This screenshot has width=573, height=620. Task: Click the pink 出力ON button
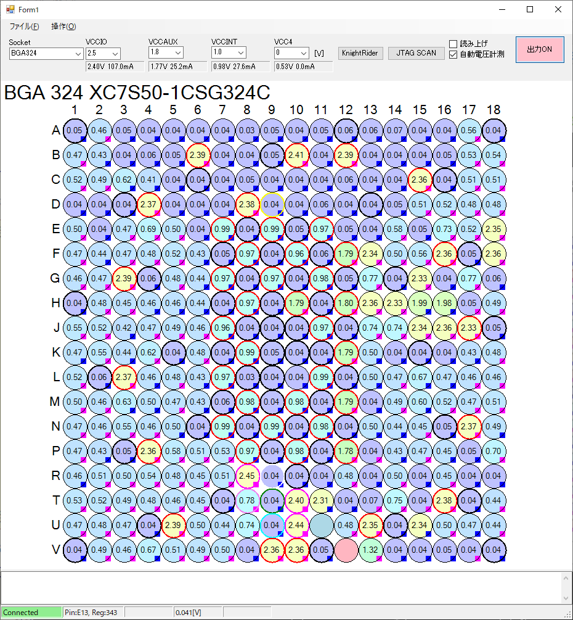[540, 50]
